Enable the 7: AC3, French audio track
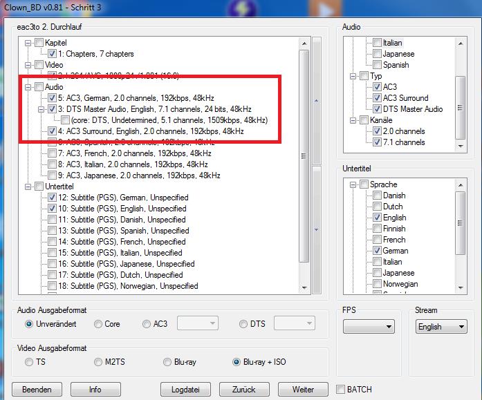The image size is (482, 400). pyautogui.click(x=53, y=153)
